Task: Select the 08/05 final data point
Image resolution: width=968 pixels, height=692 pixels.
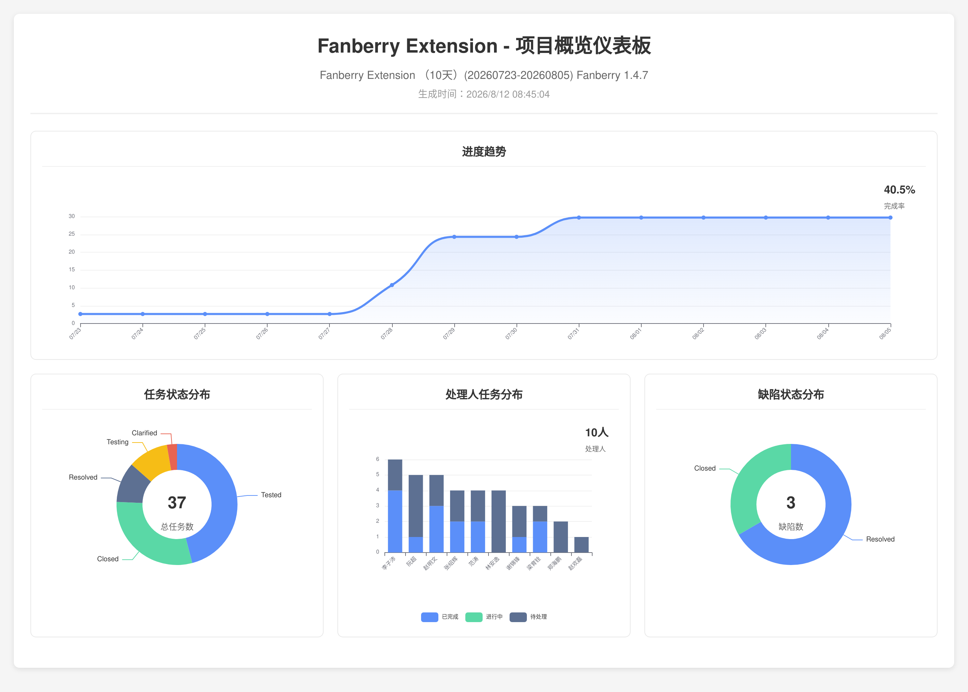Action: click(x=890, y=218)
